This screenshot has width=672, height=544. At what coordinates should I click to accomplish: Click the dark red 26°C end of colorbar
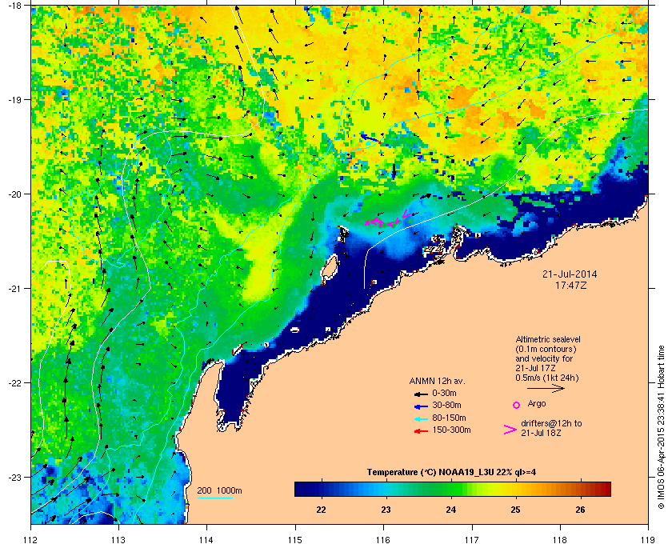click(x=605, y=489)
